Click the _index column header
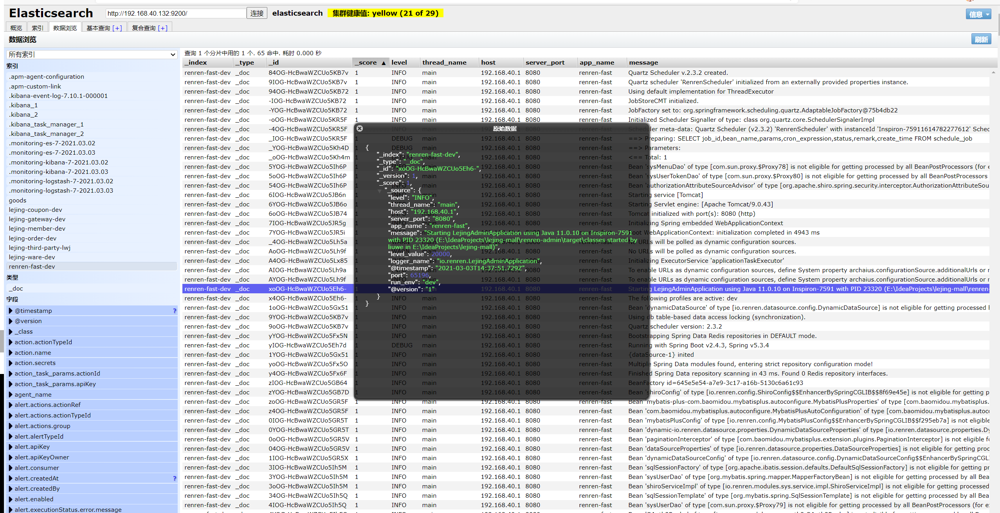The width and height of the screenshot is (1000, 513). coord(208,62)
